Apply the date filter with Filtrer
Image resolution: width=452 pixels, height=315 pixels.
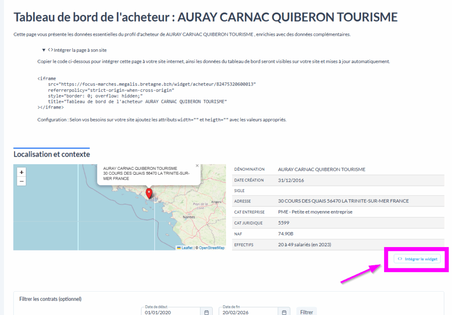(306, 311)
